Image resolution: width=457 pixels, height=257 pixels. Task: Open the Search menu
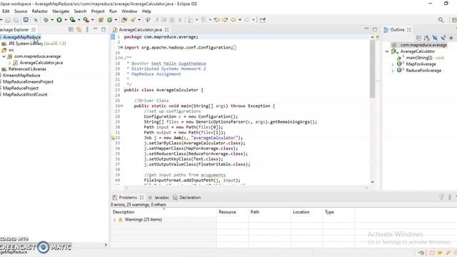(x=80, y=11)
